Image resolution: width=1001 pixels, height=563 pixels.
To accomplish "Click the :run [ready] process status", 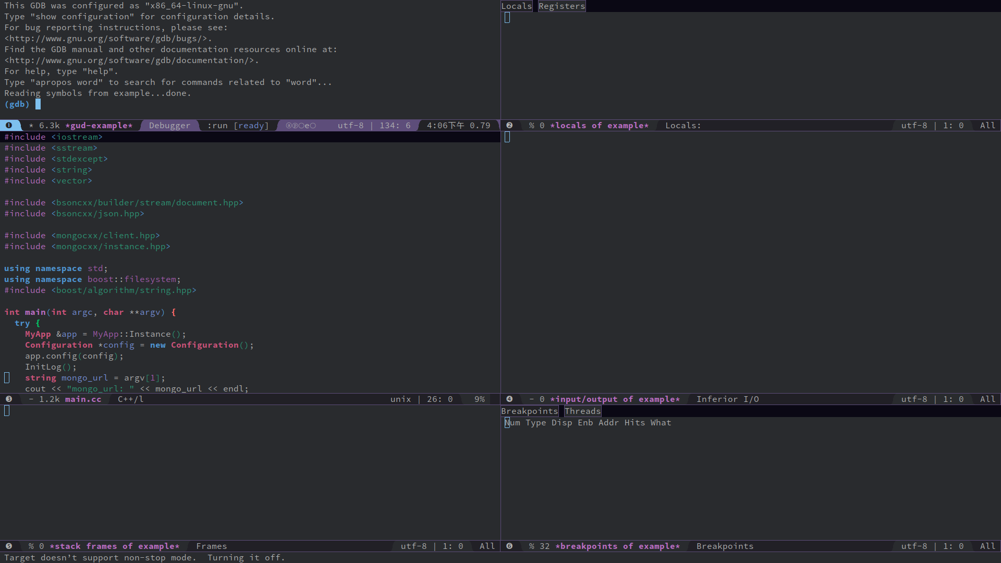I will pyautogui.click(x=238, y=126).
